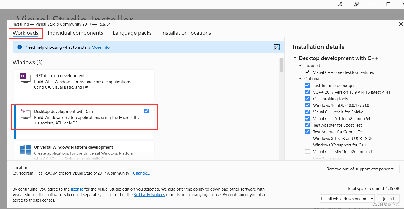Image resolution: width=404 pixels, height=209 pixels.
Task: Click the Universal Windows Platform Windows logo icon
Action: click(25, 150)
